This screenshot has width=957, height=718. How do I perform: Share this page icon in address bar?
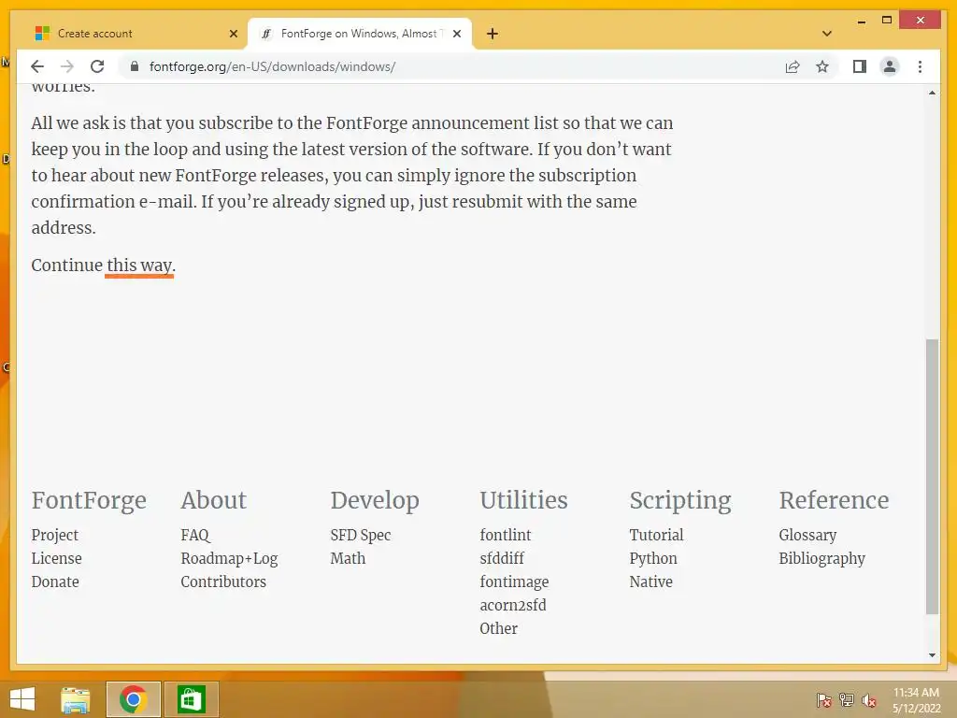[793, 66]
